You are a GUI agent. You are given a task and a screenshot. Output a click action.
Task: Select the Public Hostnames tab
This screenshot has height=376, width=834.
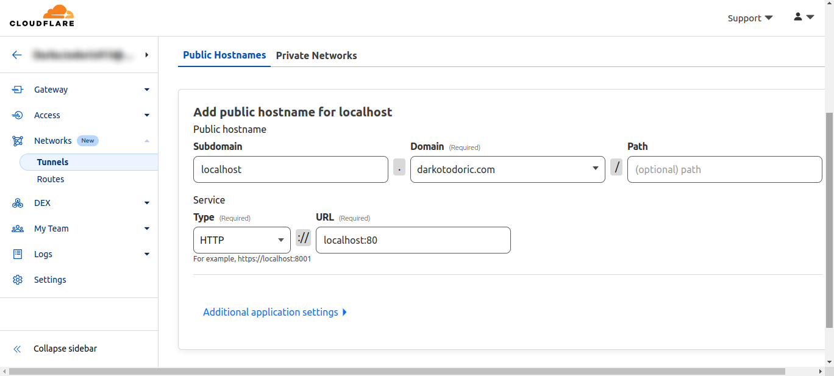click(x=224, y=55)
